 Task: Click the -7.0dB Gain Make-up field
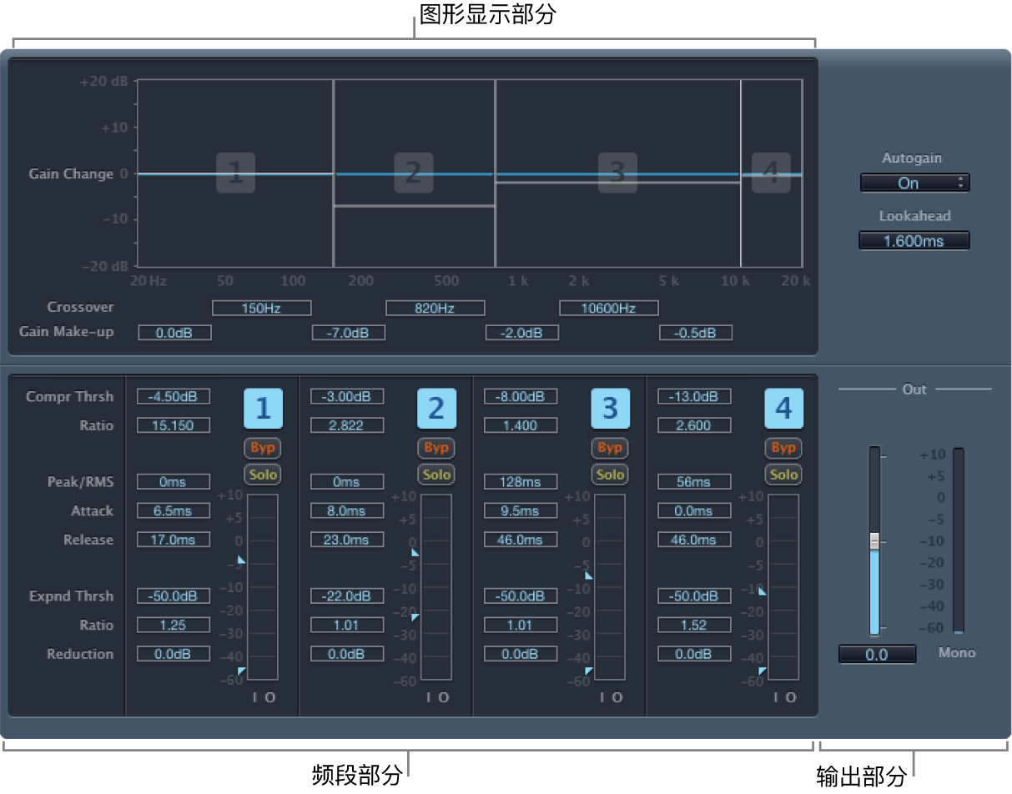click(349, 333)
